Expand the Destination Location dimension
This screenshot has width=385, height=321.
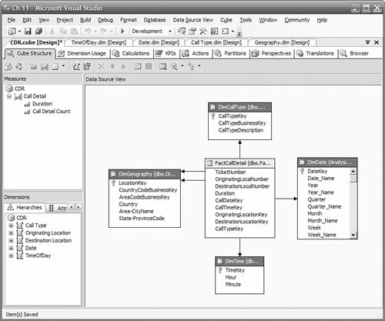[x=11, y=241]
